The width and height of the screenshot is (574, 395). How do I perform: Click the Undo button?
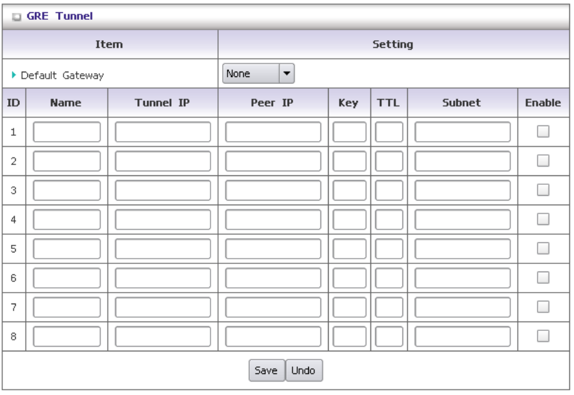[x=304, y=370]
